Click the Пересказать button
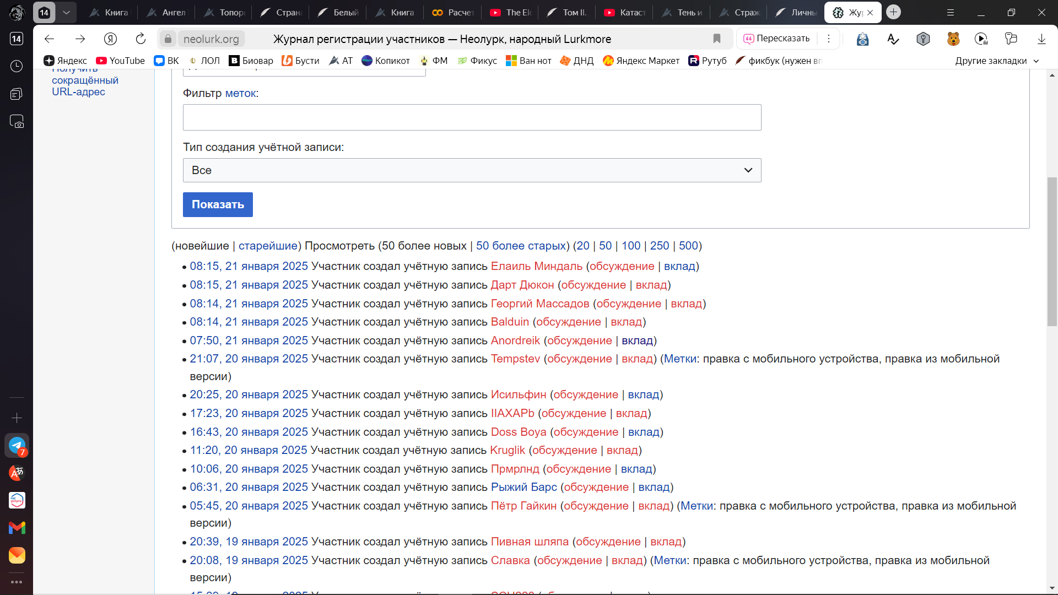This screenshot has width=1058, height=595. (x=777, y=39)
